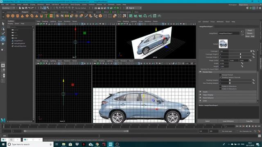This screenshot has width=262, height=147.
Task: Toggle the Shading Samples Override checkbox
Action: [220, 78]
